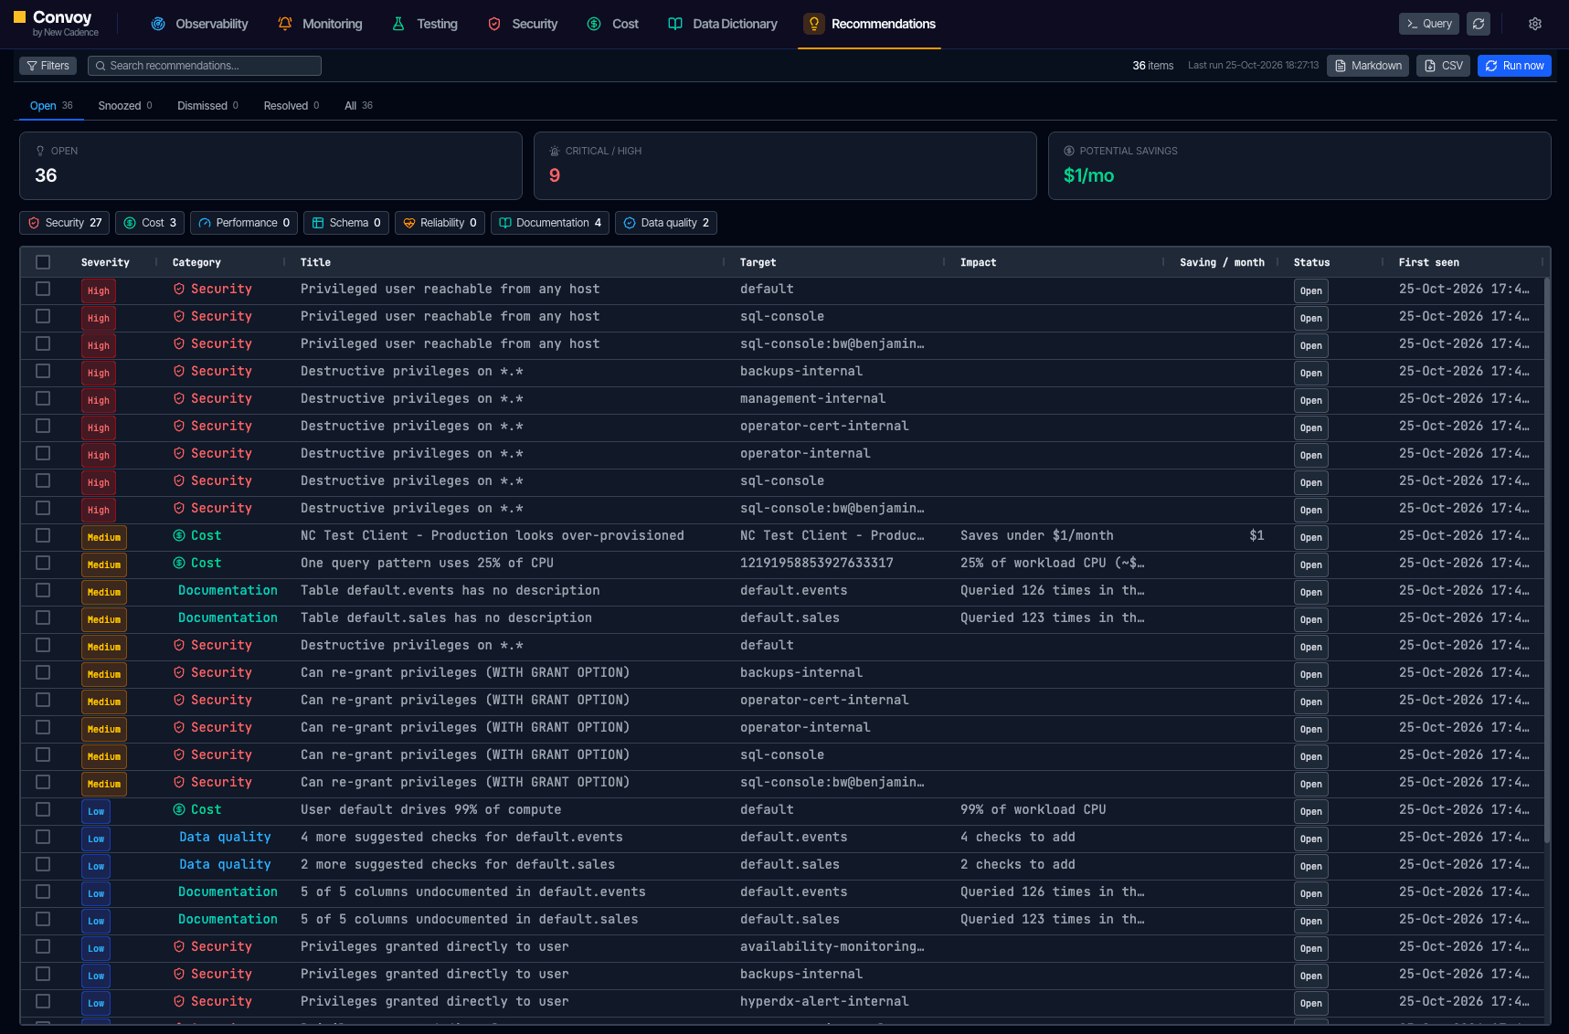1569x1034 pixels.
Task: Filter by Performance 0 category chip
Action: coord(244,223)
